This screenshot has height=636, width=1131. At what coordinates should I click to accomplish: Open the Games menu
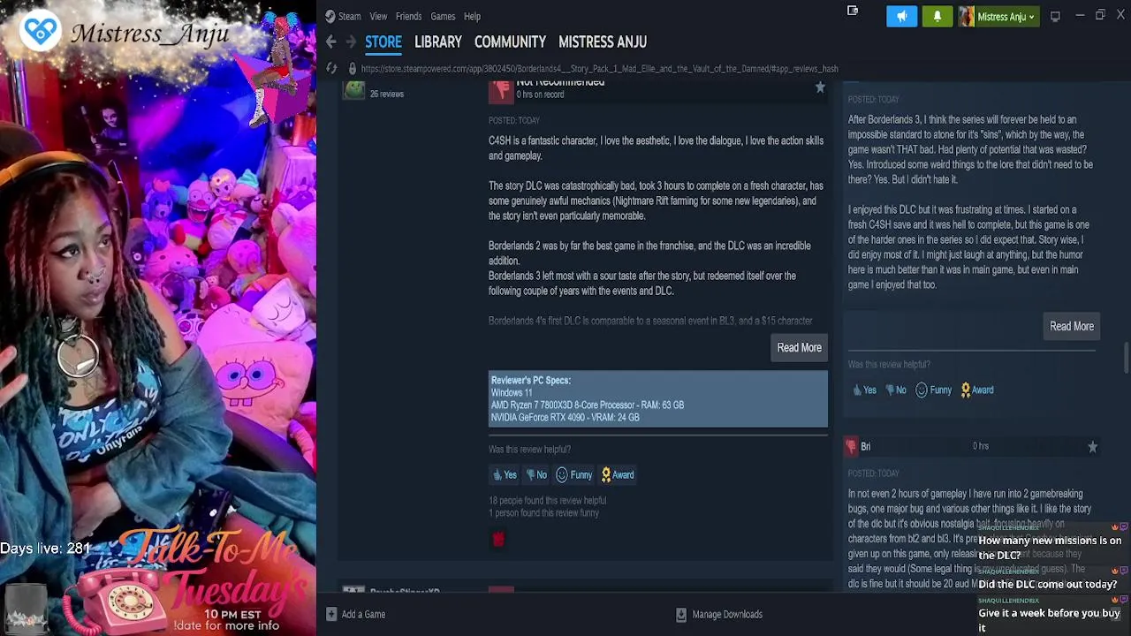click(x=443, y=16)
